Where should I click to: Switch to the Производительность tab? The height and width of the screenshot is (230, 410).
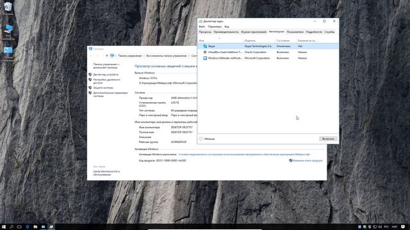pyautogui.click(x=226, y=32)
